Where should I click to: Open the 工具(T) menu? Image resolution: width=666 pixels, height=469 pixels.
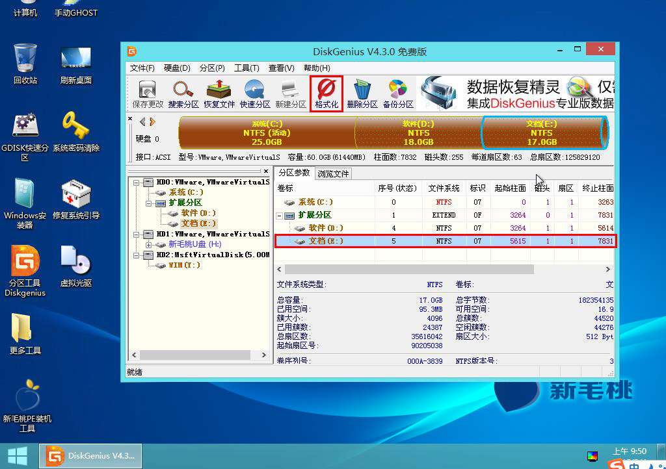coord(246,68)
